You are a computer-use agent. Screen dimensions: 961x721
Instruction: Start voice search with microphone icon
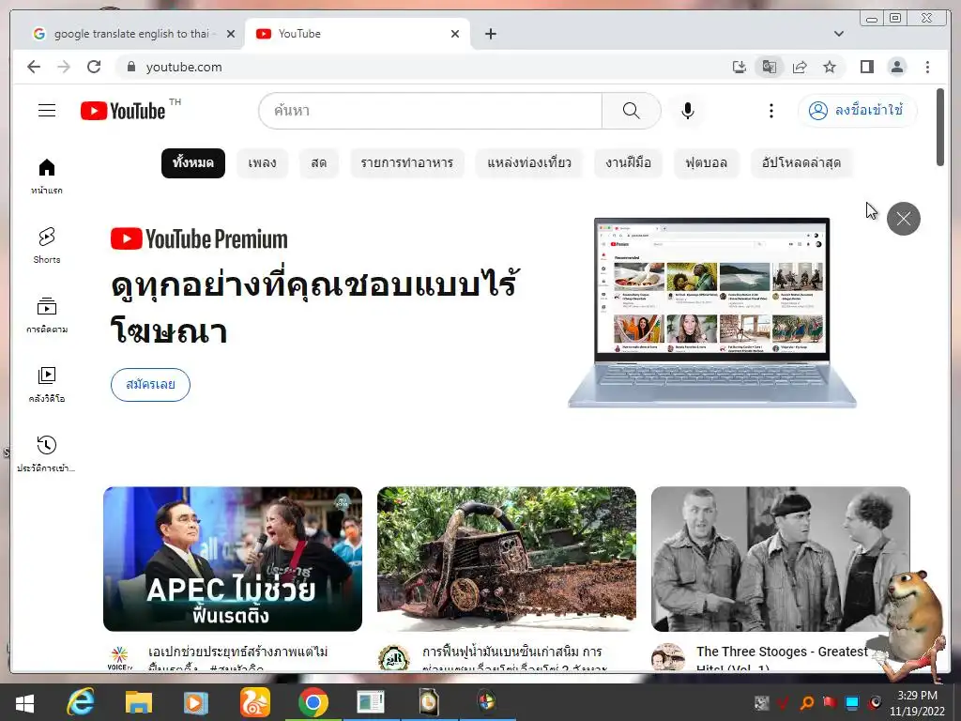(x=688, y=111)
